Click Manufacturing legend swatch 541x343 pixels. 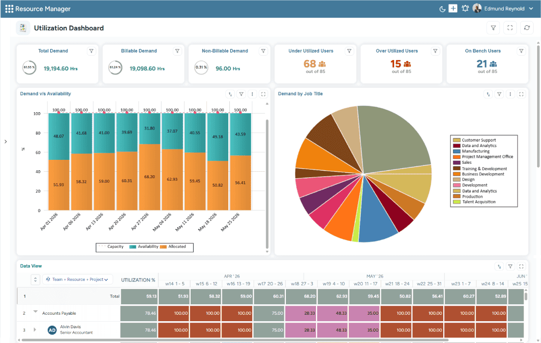pos(457,151)
